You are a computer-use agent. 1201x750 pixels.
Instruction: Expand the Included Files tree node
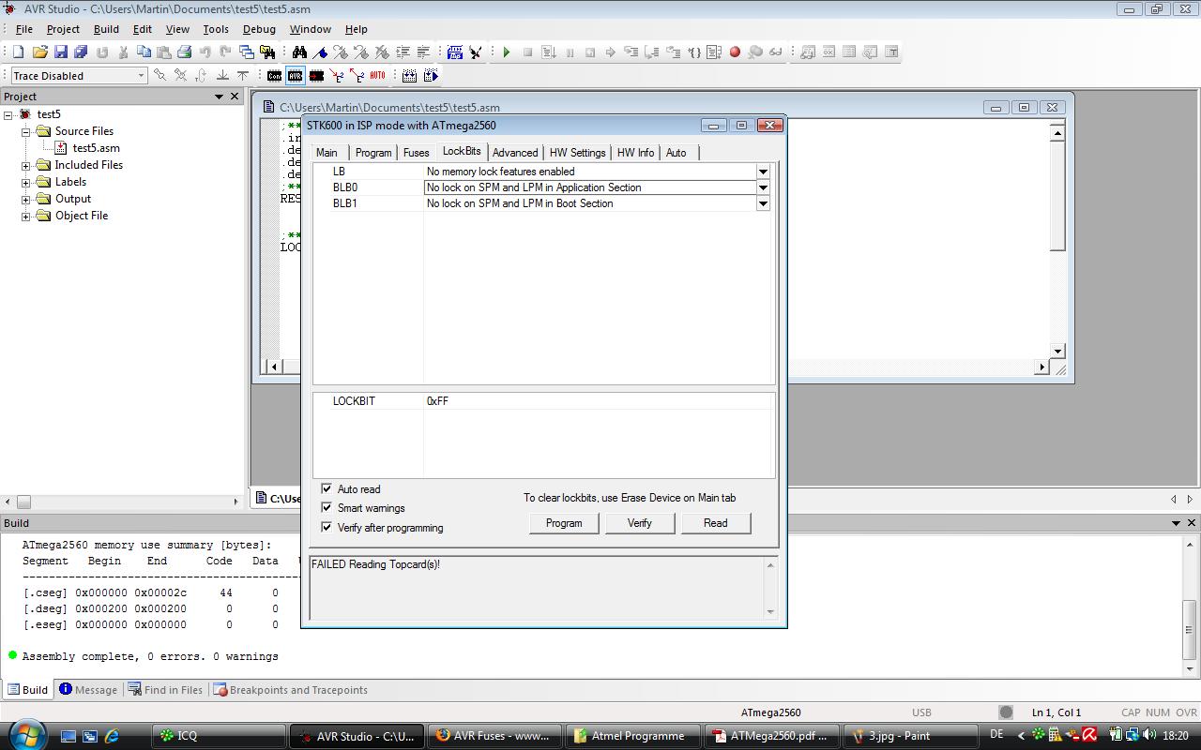(26, 166)
